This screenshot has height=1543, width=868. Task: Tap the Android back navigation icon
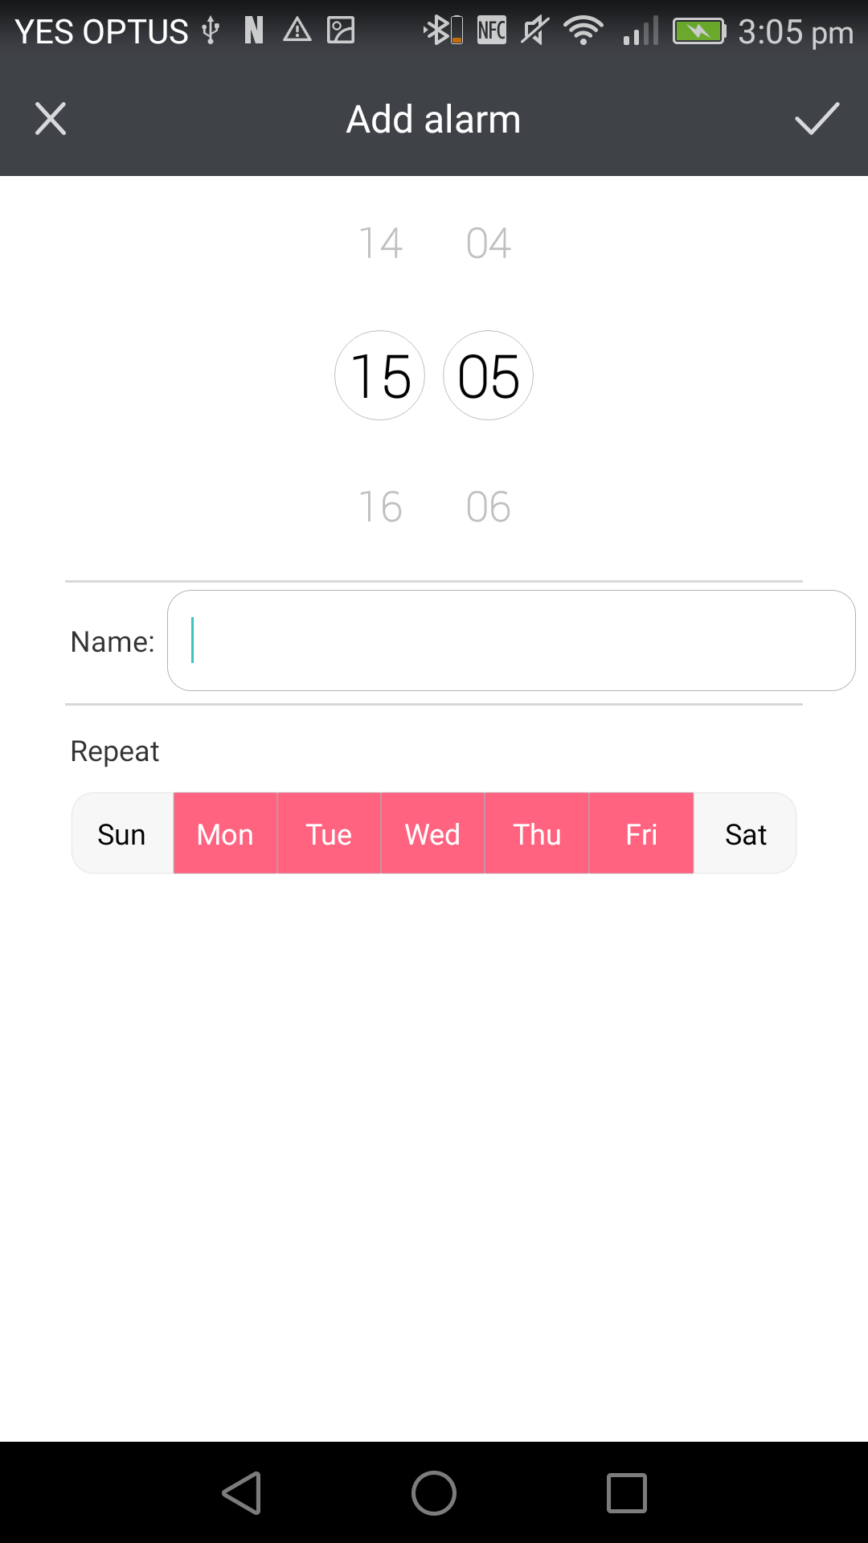tap(241, 1493)
